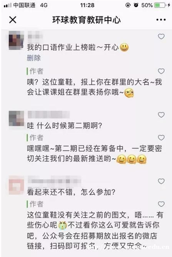Image resolution: width=172 pixels, height=257 pixels.
Task: Like the comment about 口语作业上榜啦
Action: click(x=161, y=36)
